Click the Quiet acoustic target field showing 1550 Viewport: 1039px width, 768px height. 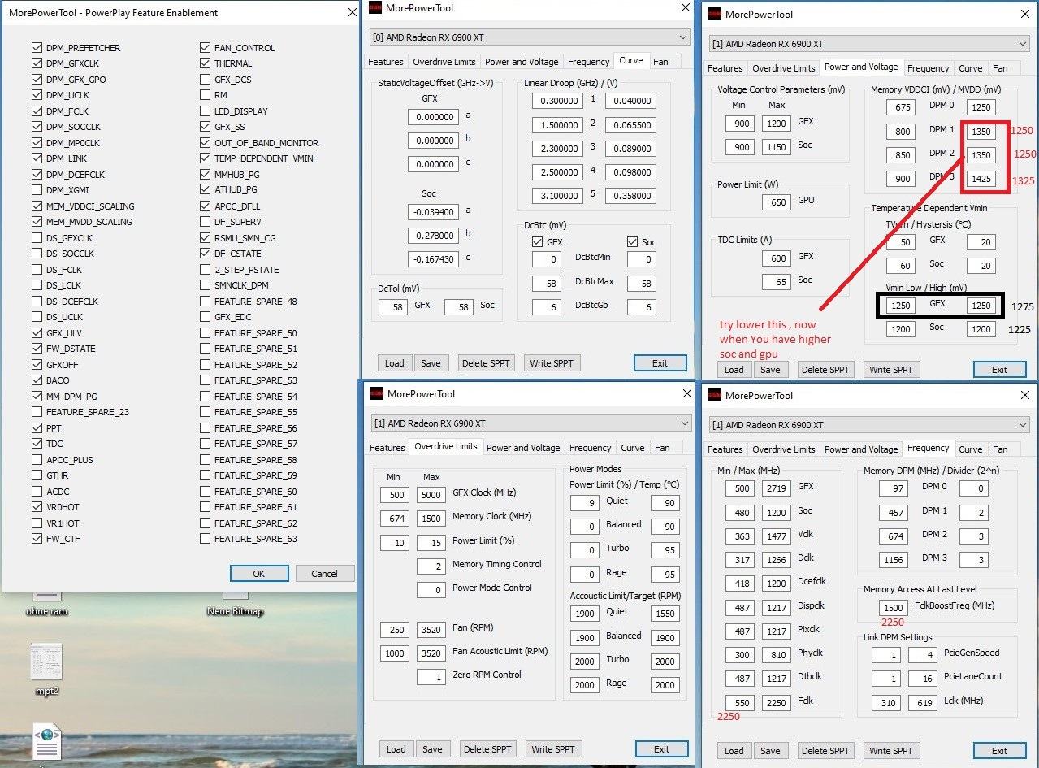[665, 615]
